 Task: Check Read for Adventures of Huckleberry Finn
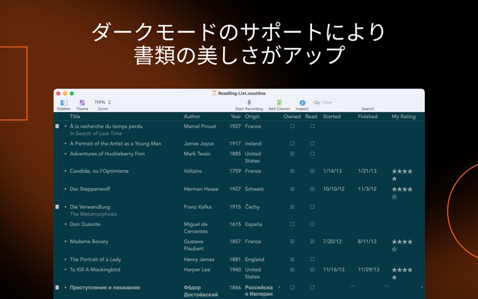(x=312, y=154)
